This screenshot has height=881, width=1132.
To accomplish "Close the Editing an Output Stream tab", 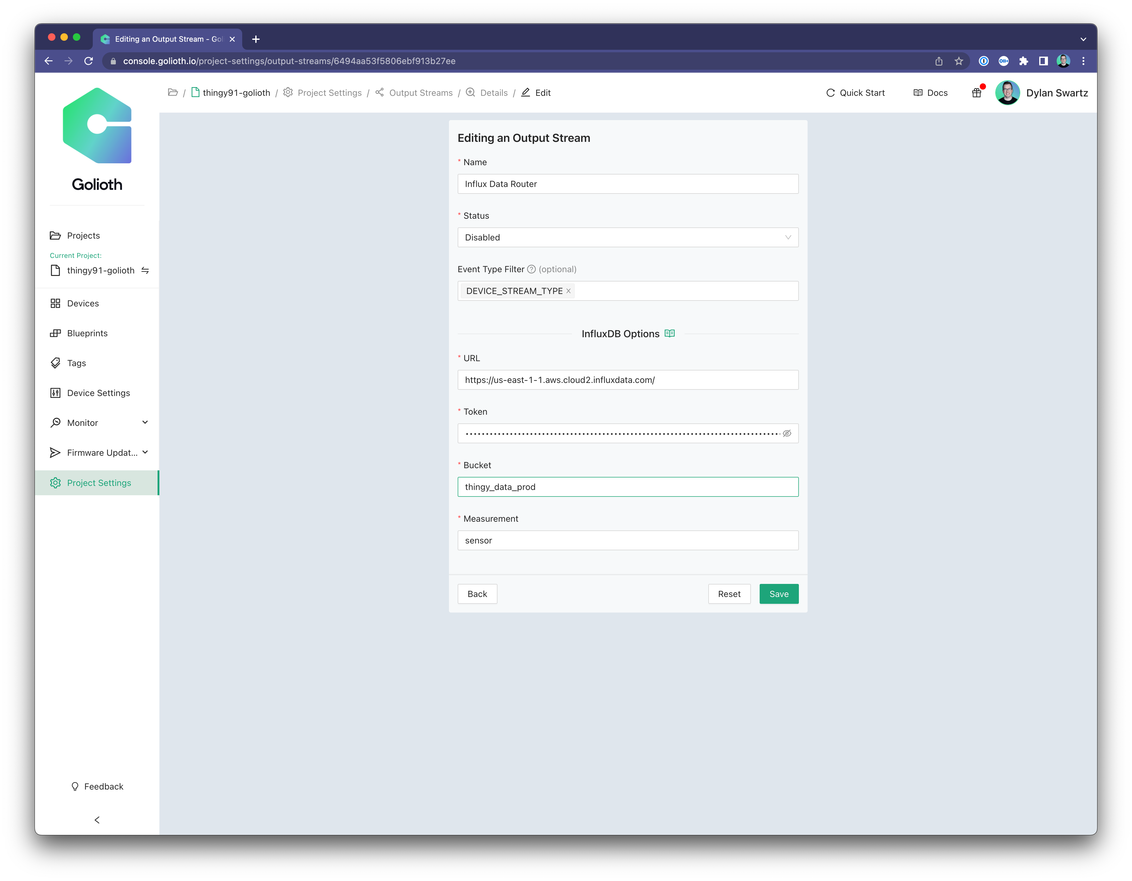I will click(x=232, y=40).
